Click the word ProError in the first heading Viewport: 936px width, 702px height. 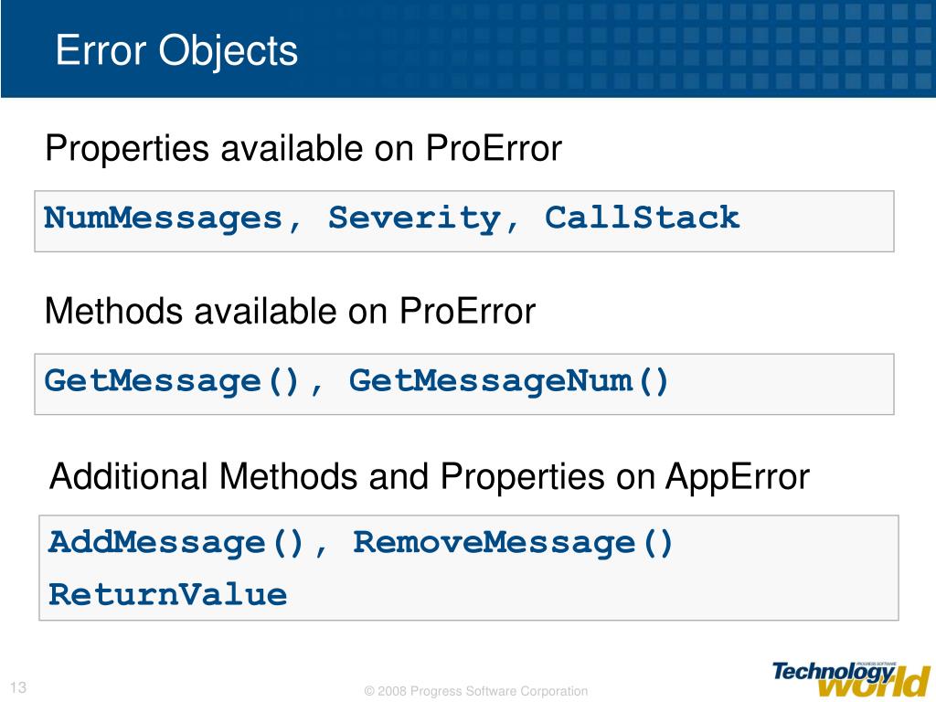click(x=494, y=147)
